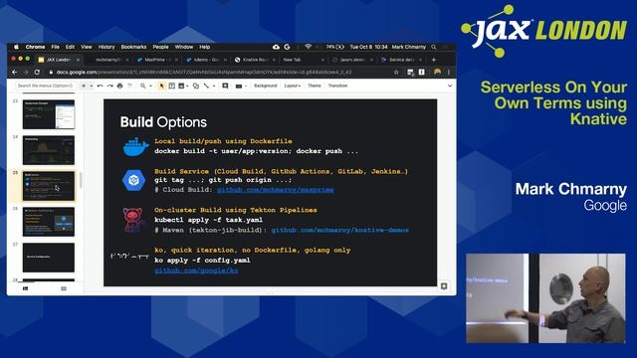Click the battery status indicator

(x=334, y=47)
